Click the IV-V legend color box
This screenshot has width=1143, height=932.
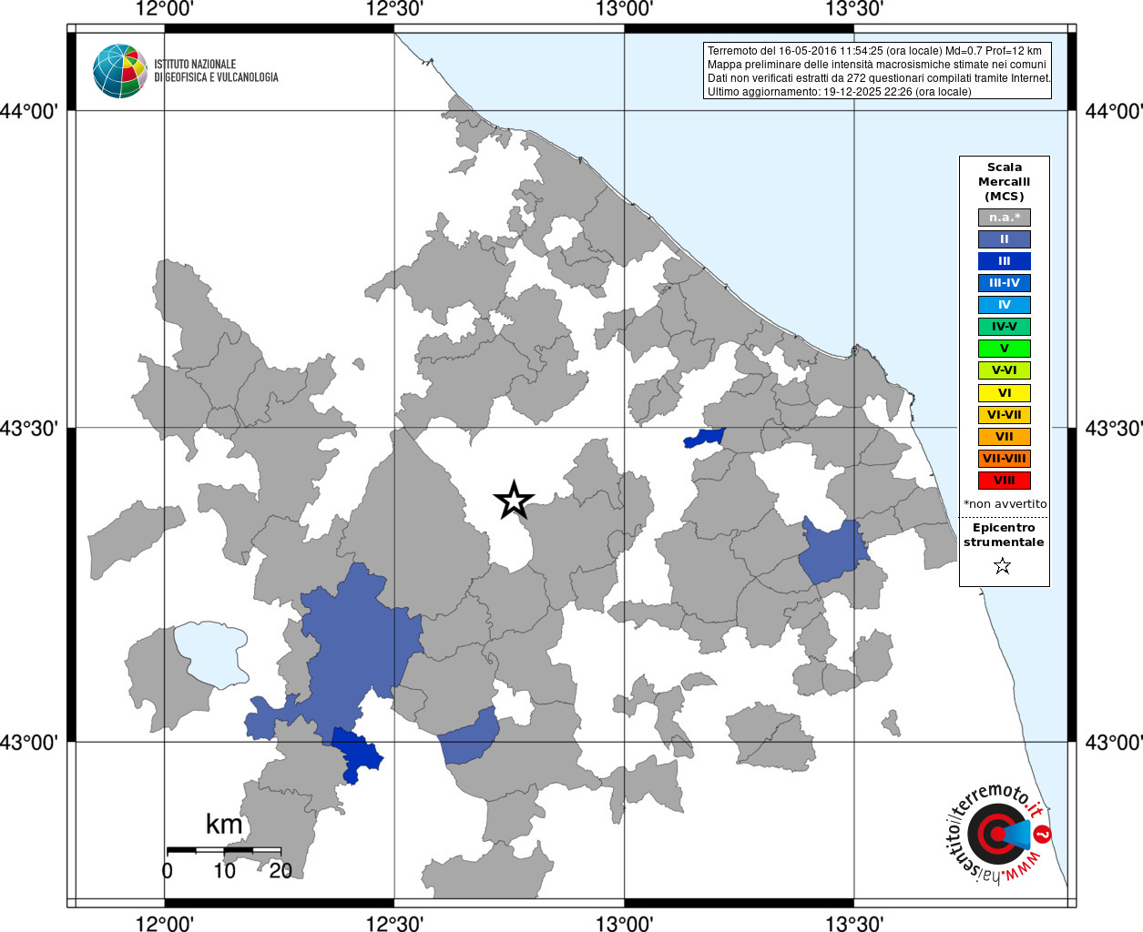click(1004, 327)
